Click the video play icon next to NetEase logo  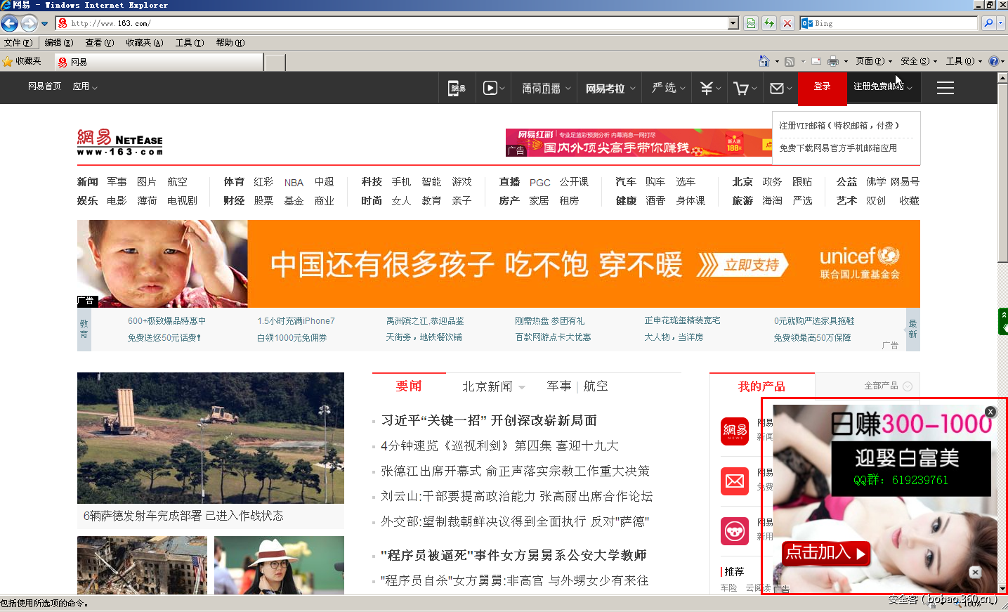point(491,88)
